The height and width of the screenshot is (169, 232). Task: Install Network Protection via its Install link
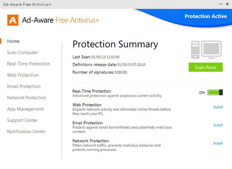(x=218, y=143)
